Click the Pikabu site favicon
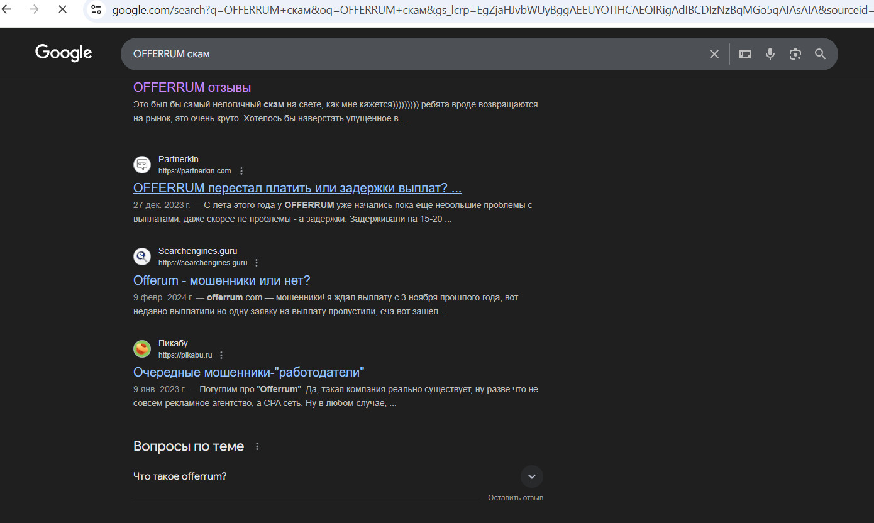 coord(142,349)
